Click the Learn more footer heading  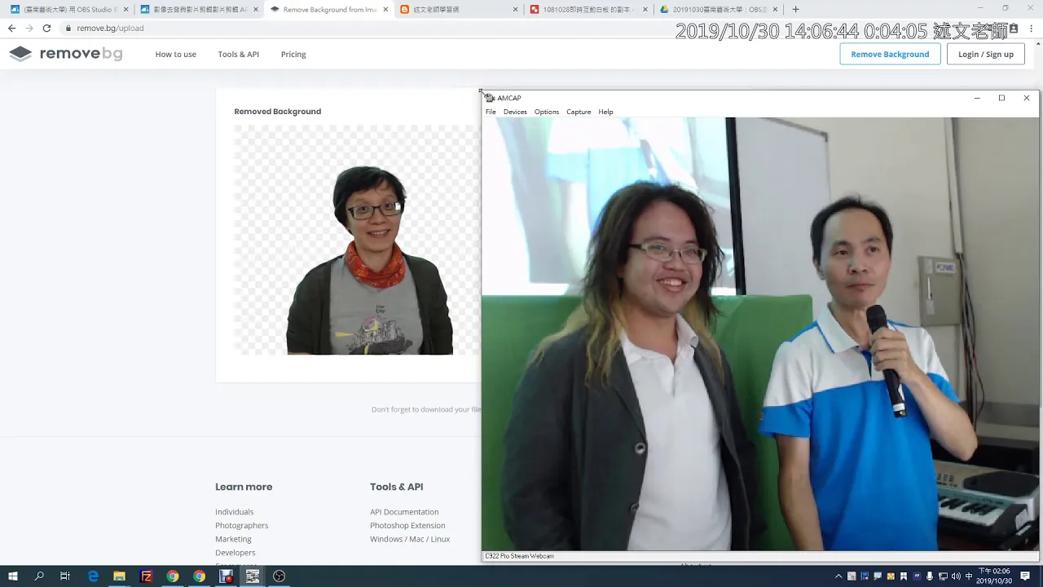tap(244, 487)
